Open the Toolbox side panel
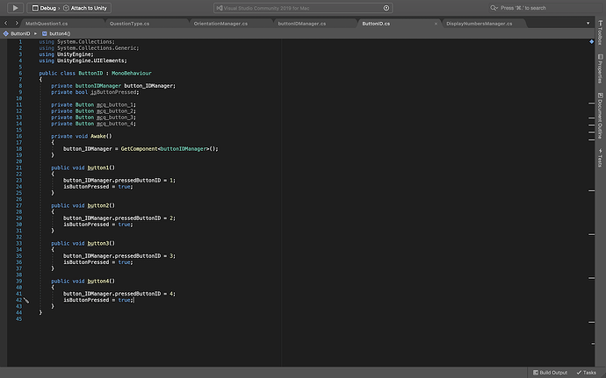Screen dimensions: 606x378 [x=600, y=33]
